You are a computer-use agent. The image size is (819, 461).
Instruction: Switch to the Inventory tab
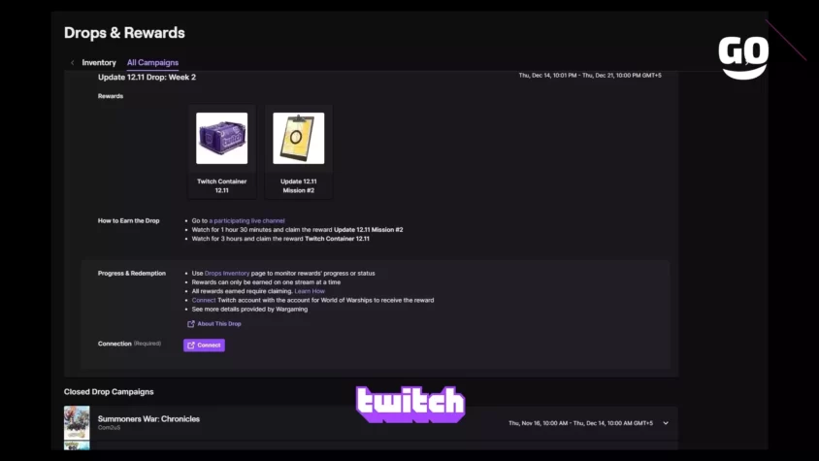(99, 63)
